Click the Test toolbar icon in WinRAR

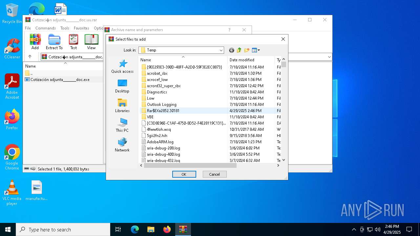point(73,42)
